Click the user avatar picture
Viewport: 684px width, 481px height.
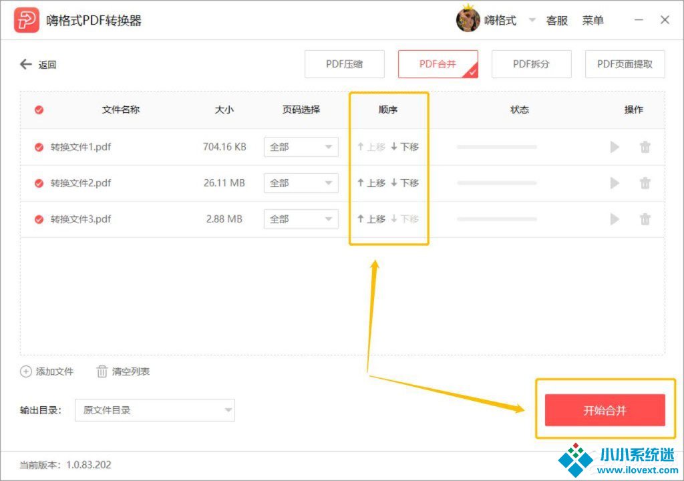tap(468, 21)
